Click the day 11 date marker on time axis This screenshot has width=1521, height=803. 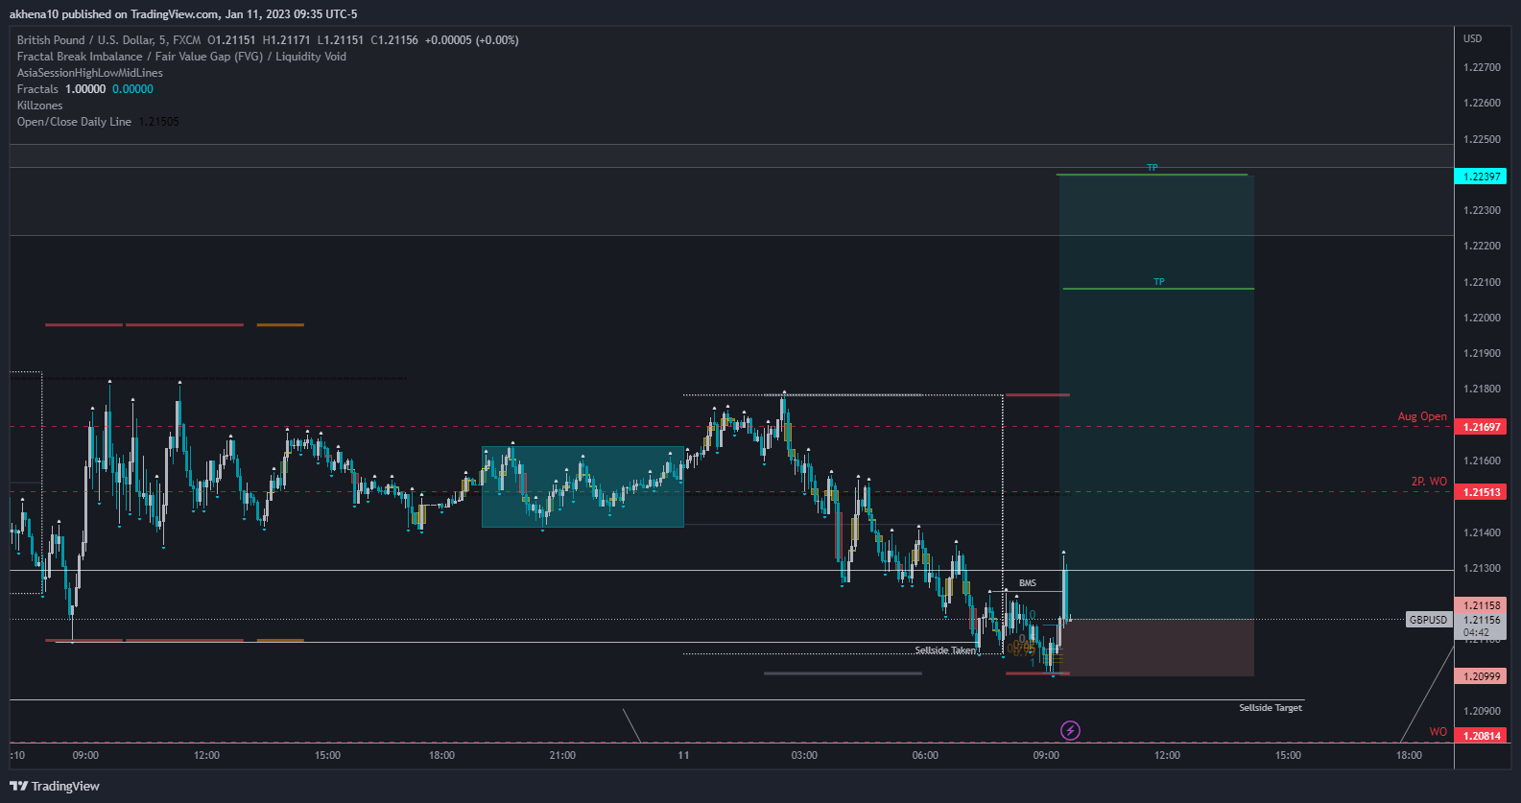tap(683, 755)
